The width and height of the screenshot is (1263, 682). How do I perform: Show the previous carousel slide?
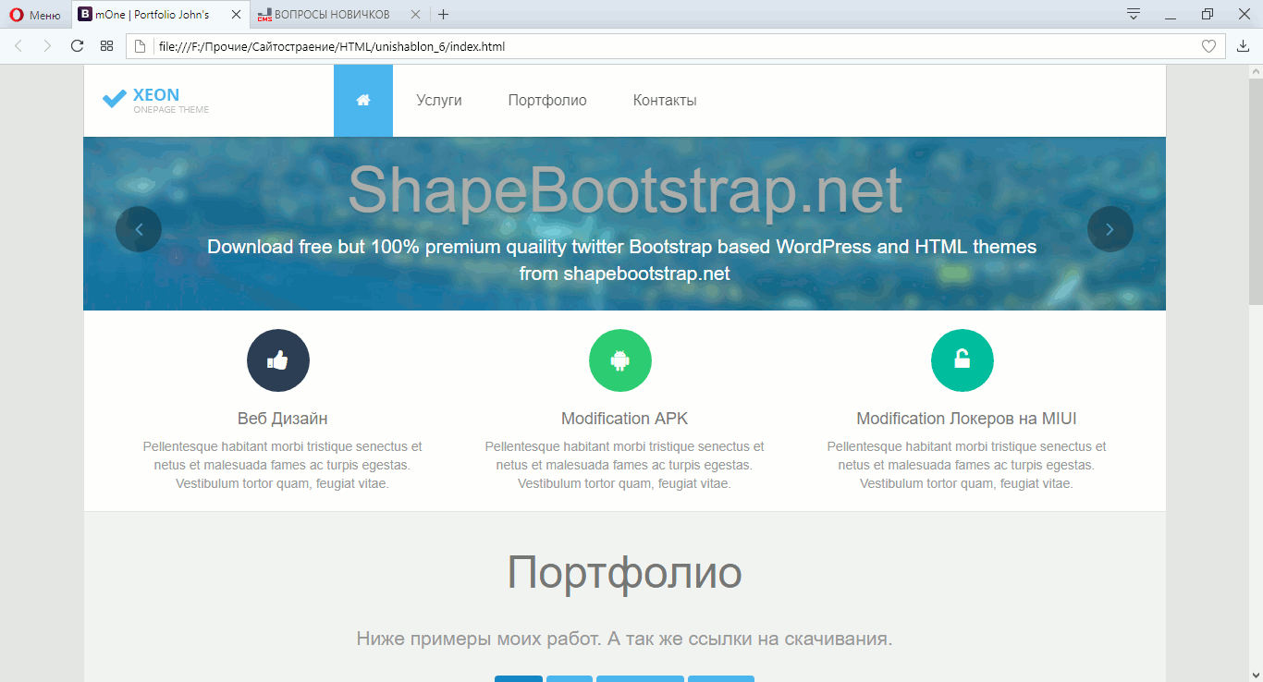139,229
